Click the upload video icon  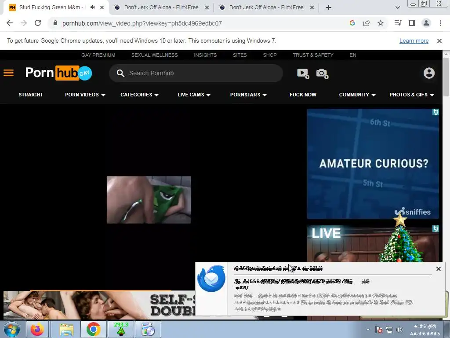(303, 73)
